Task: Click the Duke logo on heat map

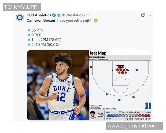Action: click(x=148, y=106)
